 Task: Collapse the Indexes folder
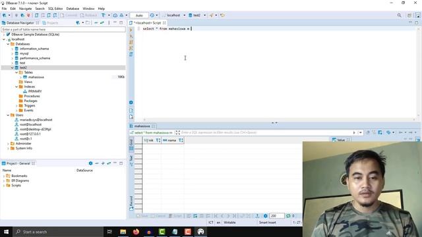click(x=16, y=86)
